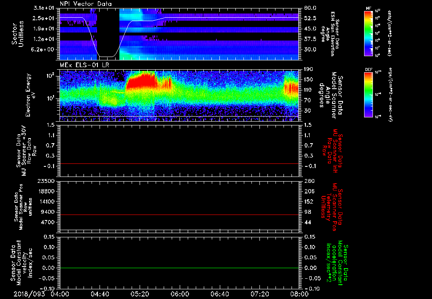Click the 18800 scanner position tick label
The width and height of the screenshot is (432, 299).
tap(46, 191)
